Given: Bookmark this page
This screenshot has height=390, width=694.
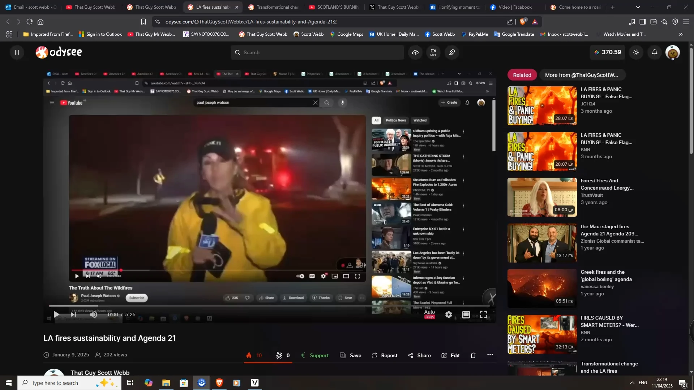Looking at the screenshot, I should tap(143, 22).
